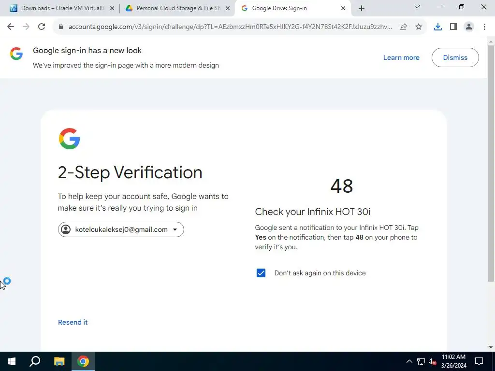Restore down the Chrome window
The height and width of the screenshot is (371, 495).
pyautogui.click(x=462, y=7)
